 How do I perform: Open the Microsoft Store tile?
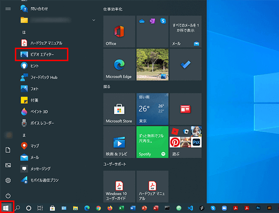tap(119, 109)
